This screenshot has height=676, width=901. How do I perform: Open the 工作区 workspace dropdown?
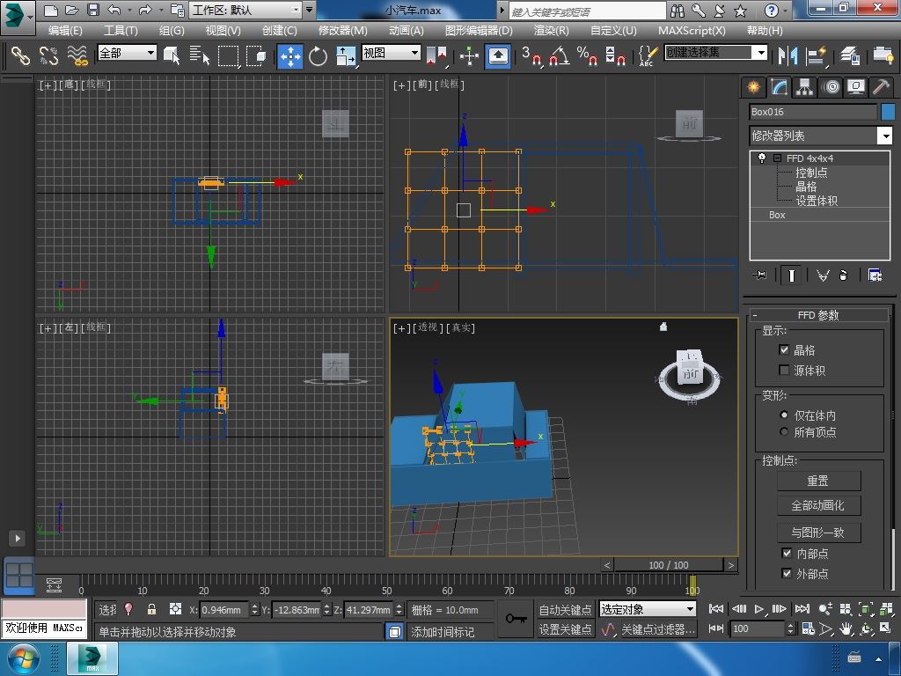246,10
